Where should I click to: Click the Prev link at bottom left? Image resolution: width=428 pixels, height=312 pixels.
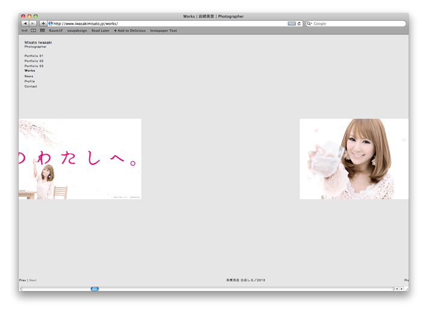point(22,280)
